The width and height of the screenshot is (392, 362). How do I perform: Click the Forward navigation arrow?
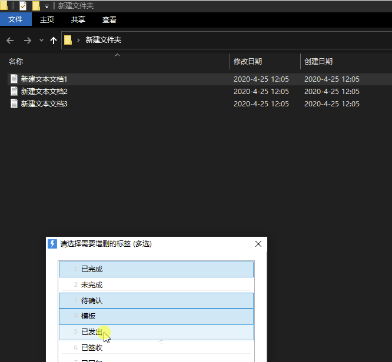point(27,40)
